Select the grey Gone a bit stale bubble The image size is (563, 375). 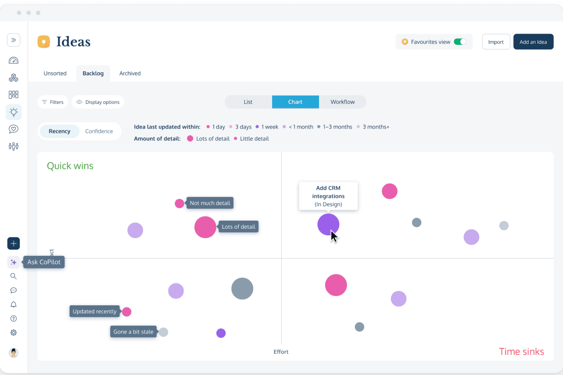coord(164,332)
